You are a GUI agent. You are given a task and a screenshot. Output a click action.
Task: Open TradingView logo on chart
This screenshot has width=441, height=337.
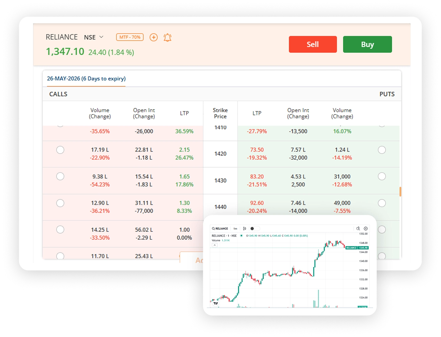tap(216, 303)
